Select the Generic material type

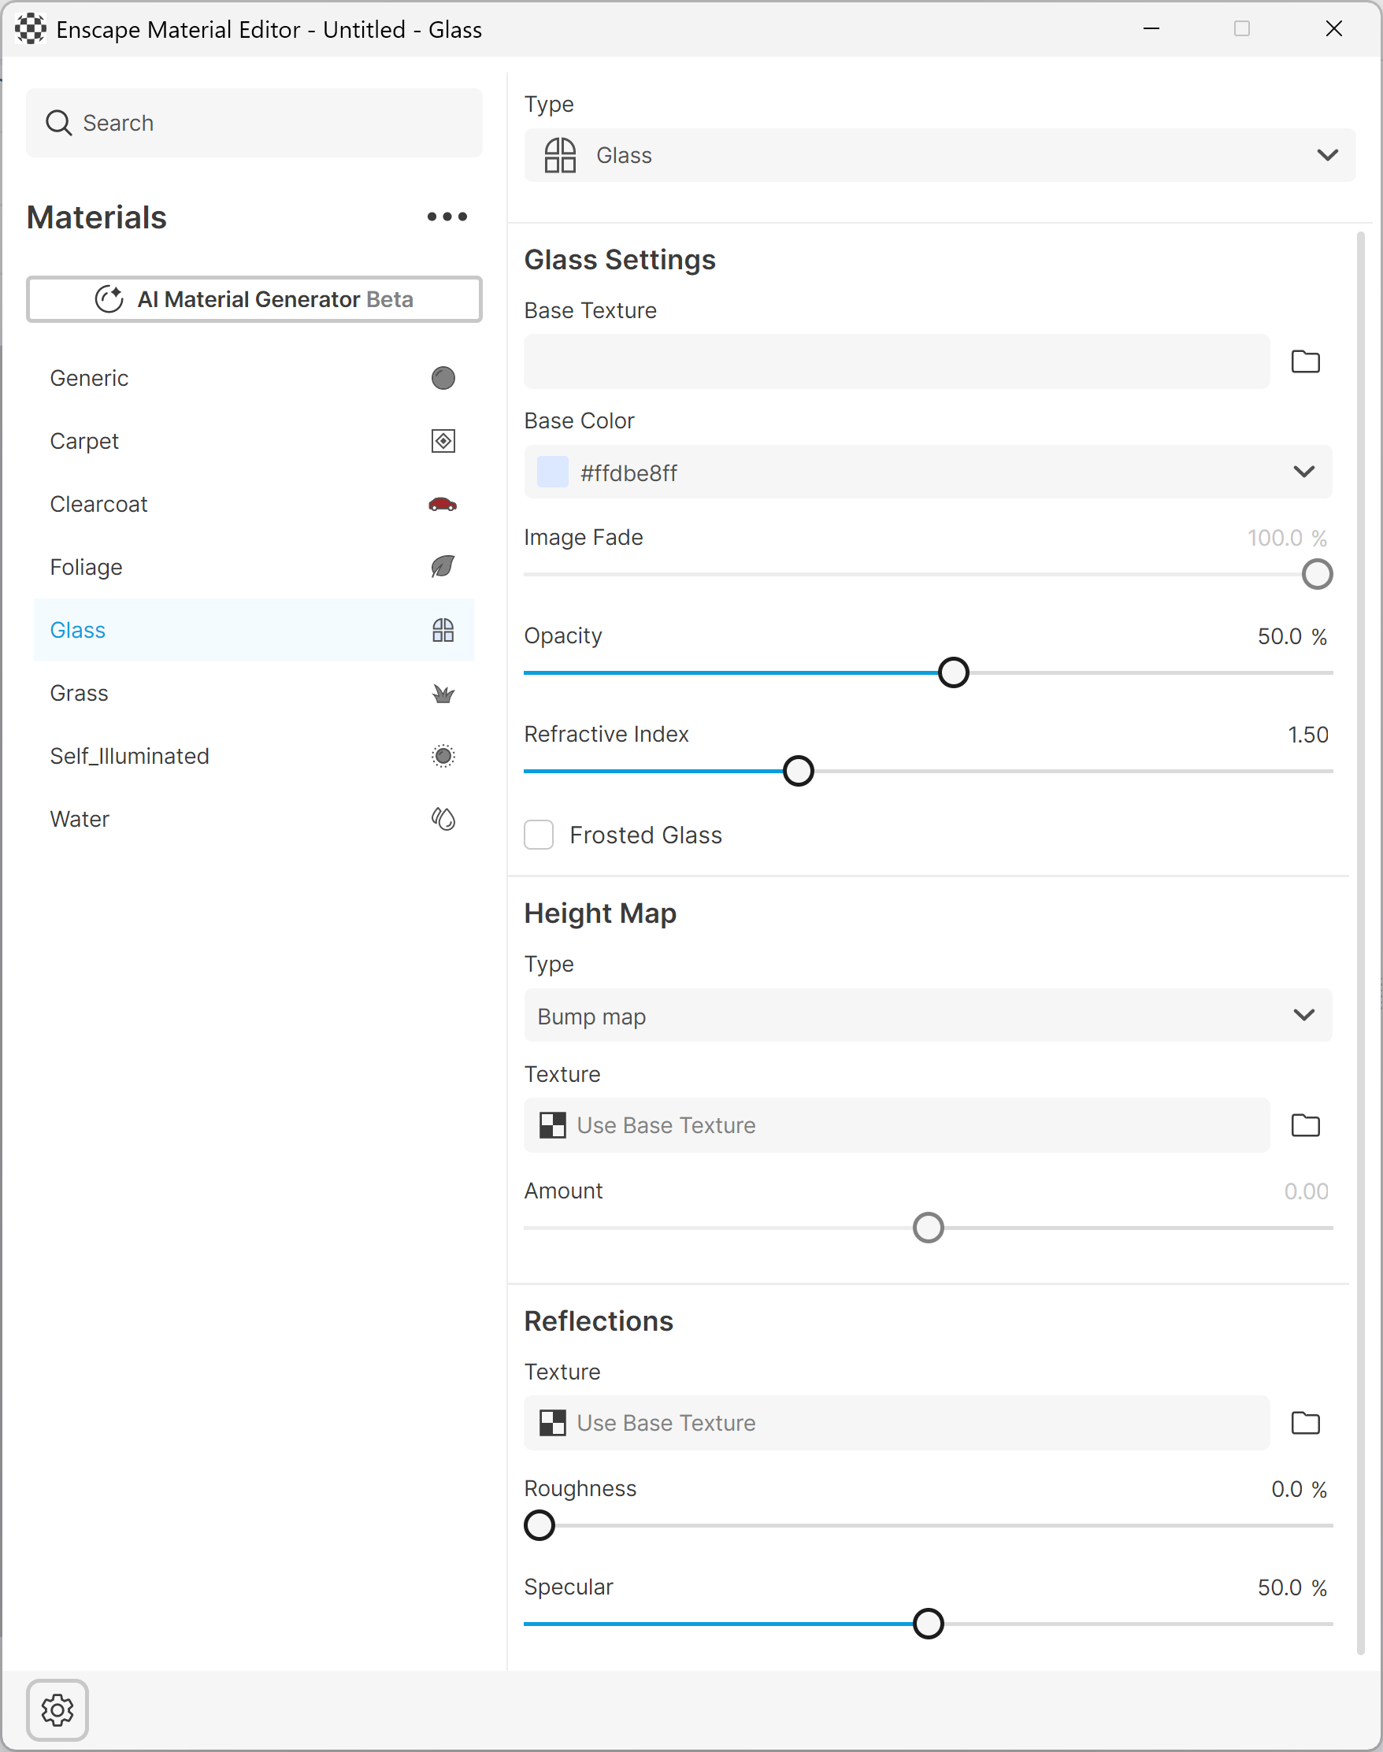[254, 378]
